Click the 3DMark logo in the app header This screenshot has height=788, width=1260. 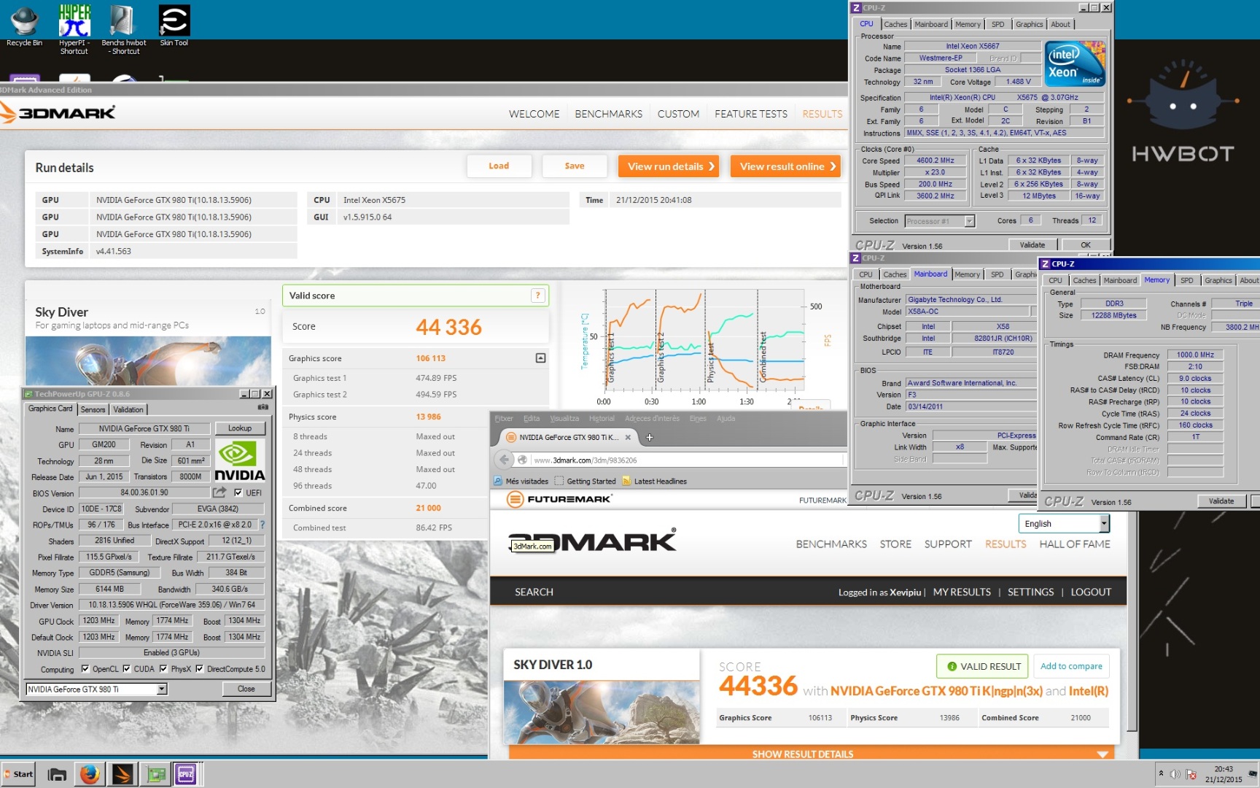58,113
